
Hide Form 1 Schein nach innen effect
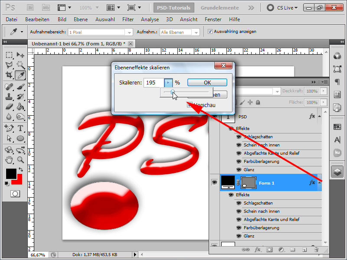(239, 211)
